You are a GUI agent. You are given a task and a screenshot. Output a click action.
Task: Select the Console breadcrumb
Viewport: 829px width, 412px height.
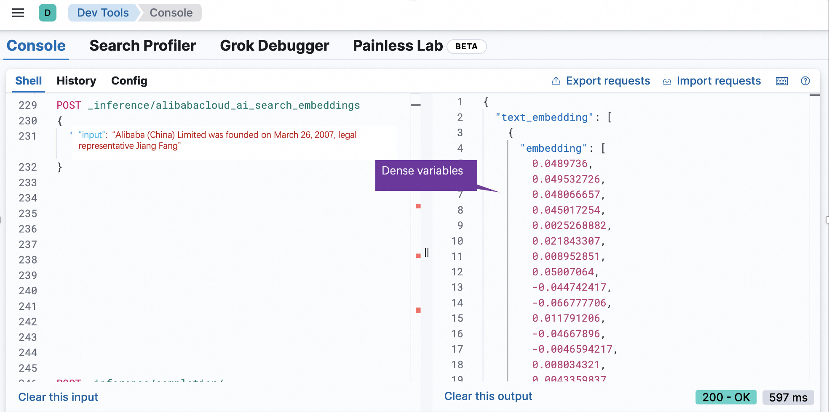171,13
